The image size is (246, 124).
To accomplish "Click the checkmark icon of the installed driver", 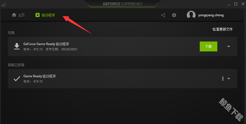I will [17, 79].
